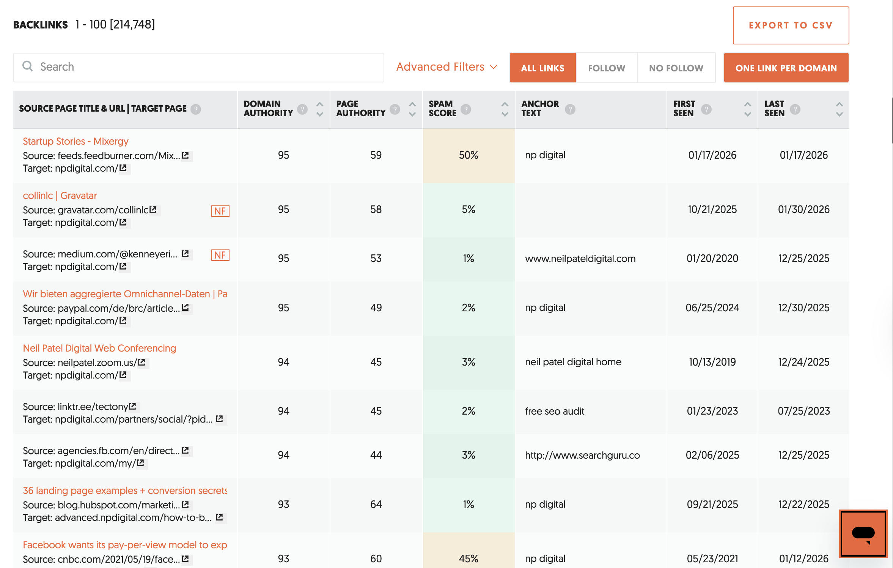Open external link for paypal.com/de/brc source
Viewport: 893px width, 568px height.
pos(185,308)
